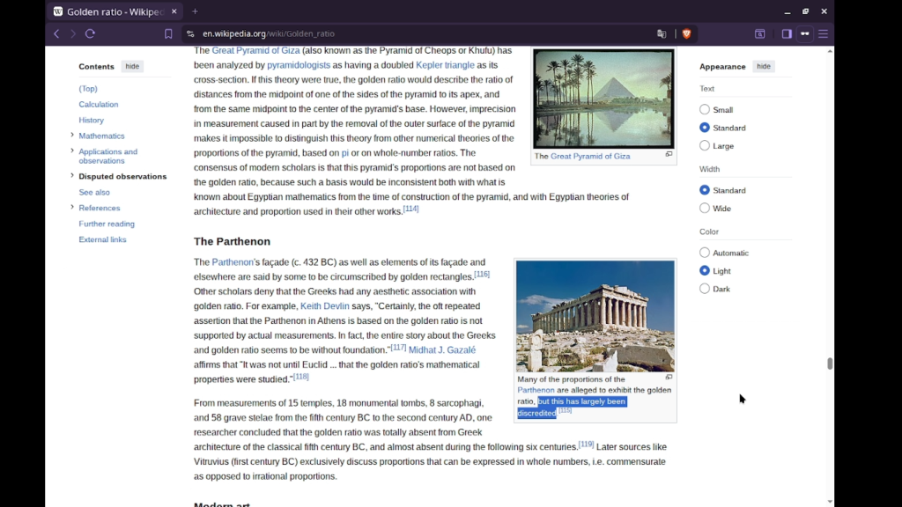Screen dimensions: 902x507
Task: Go to External links section
Action: [102, 239]
